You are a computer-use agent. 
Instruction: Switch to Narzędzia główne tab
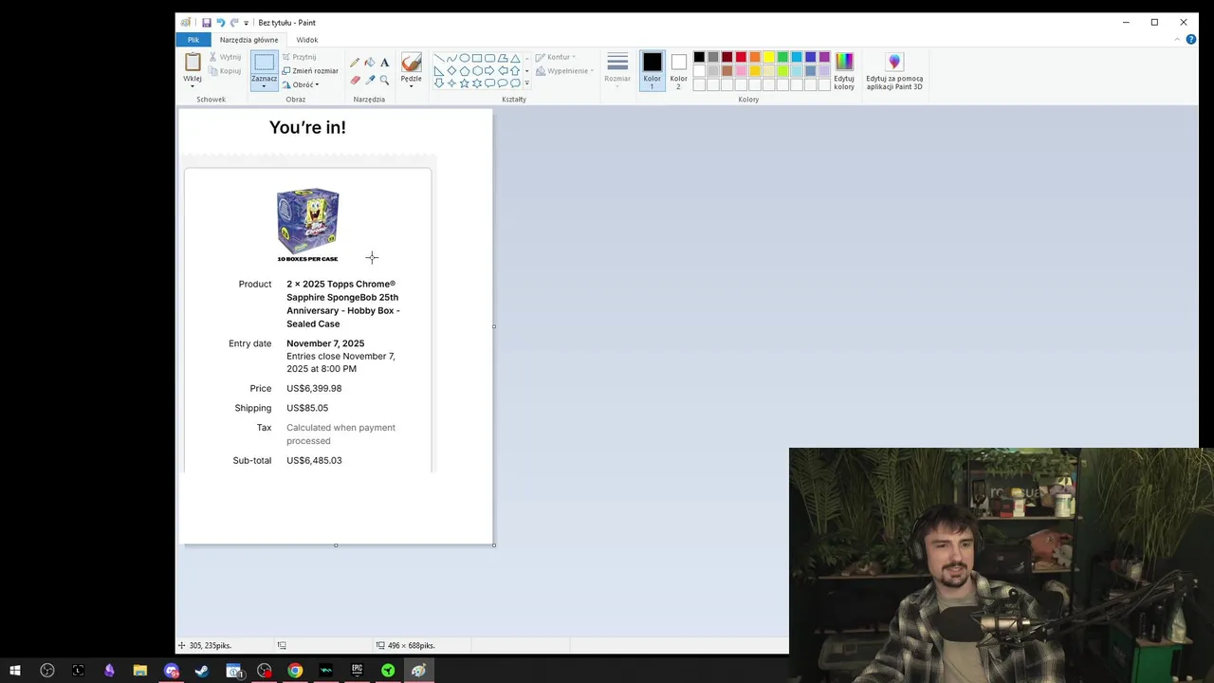[249, 40]
